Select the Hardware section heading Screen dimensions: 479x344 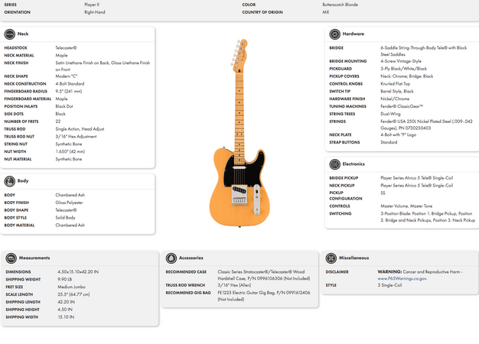click(354, 34)
